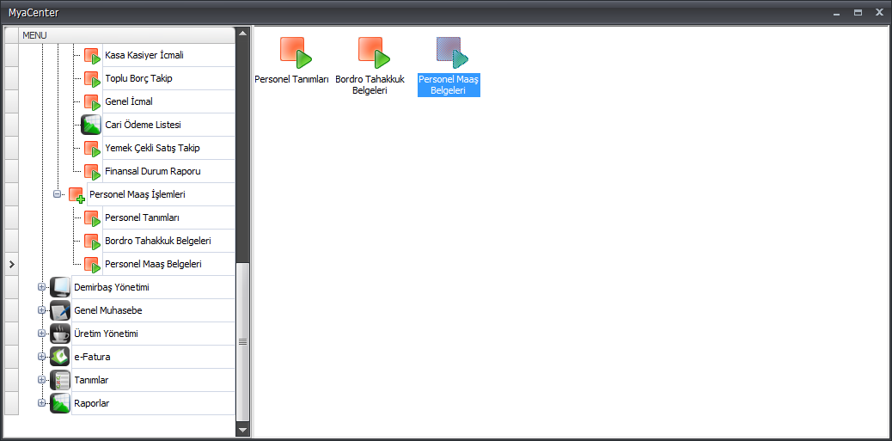Viewport: 892px width, 441px height.
Task: Click the Tanımlar module icon
Action: coord(60,380)
